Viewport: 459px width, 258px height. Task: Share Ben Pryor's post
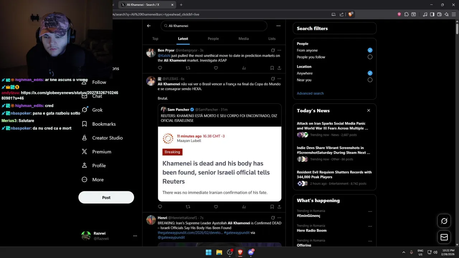pyautogui.click(x=279, y=68)
